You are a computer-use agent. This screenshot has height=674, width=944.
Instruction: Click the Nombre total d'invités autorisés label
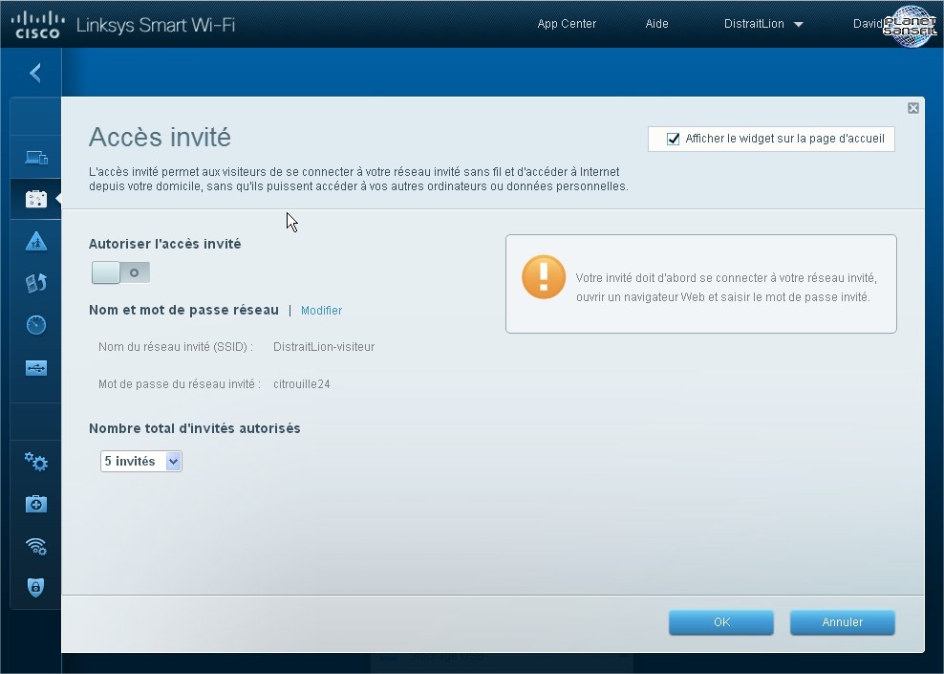195,429
